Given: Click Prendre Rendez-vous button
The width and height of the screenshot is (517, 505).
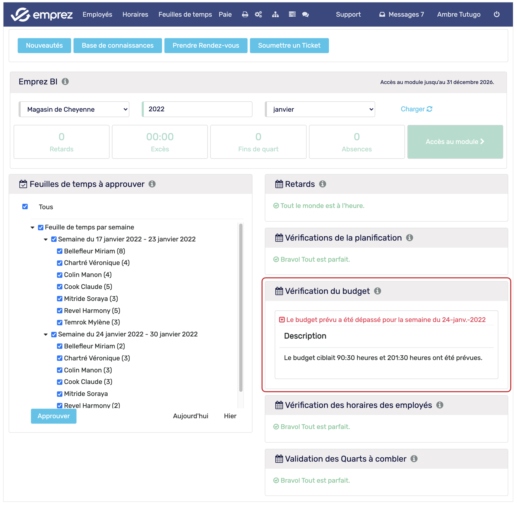Looking at the screenshot, I should [206, 45].
